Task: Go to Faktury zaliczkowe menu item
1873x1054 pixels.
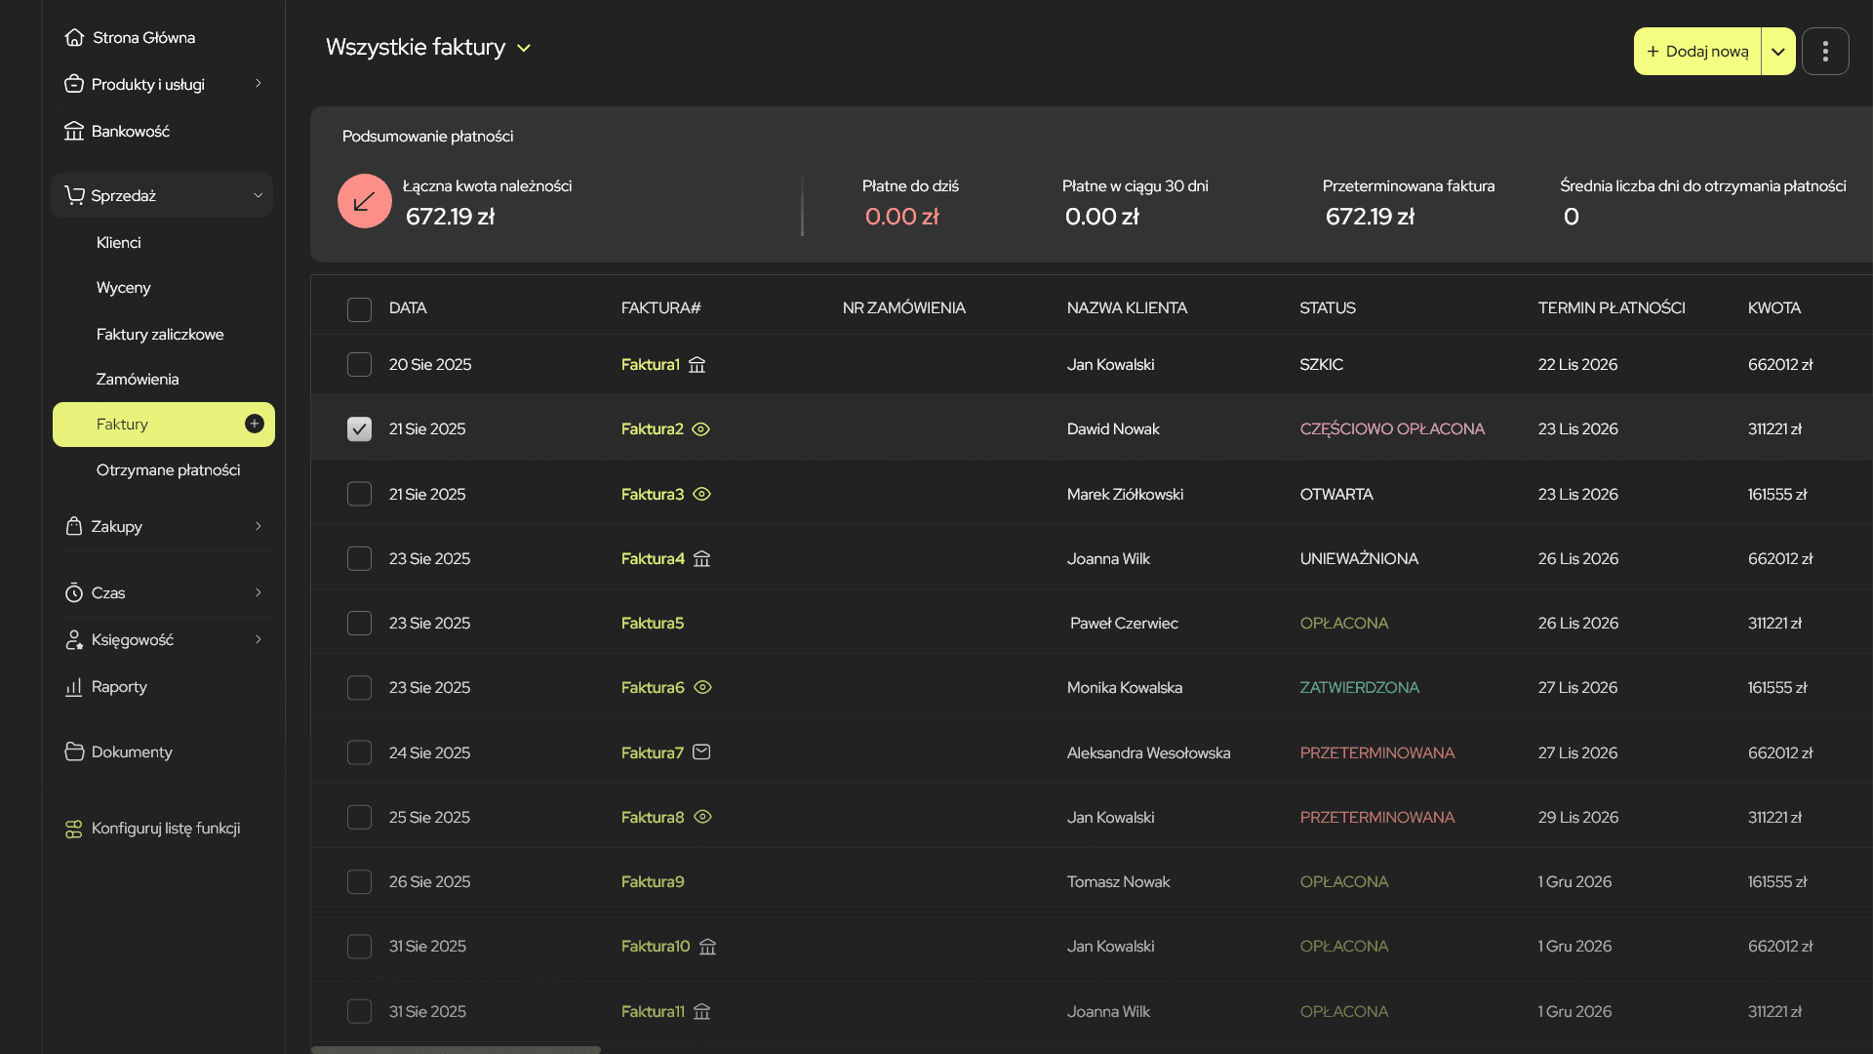Action: 160,335
